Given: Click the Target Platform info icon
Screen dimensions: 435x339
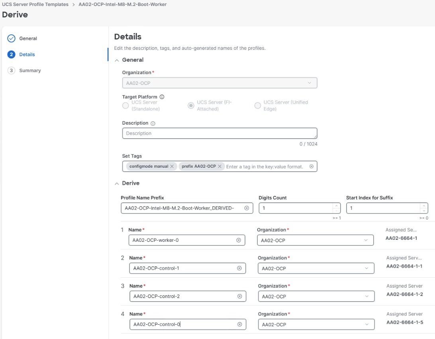Looking at the screenshot, I should click(162, 97).
